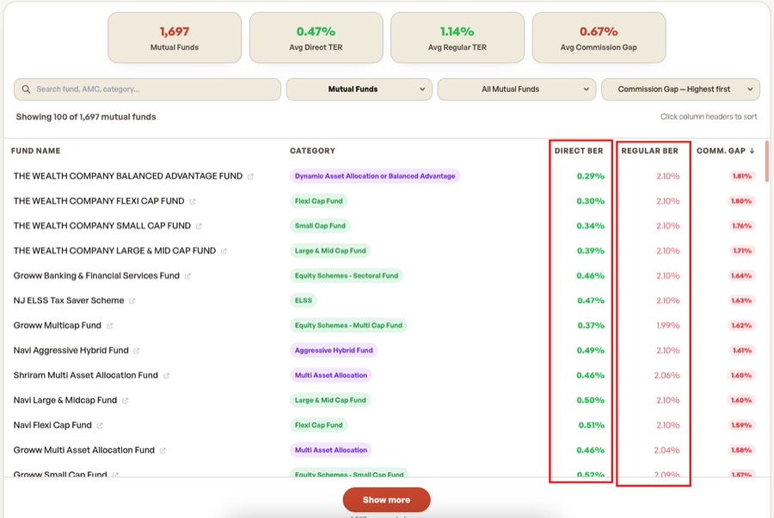Open the Commission Gap sort order dropdown
The image size is (774, 518).
[680, 89]
